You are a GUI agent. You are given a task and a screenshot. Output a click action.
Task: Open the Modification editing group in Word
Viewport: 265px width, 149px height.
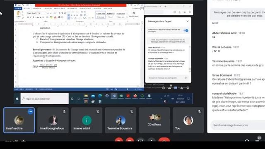pyautogui.click(x=133, y=14)
